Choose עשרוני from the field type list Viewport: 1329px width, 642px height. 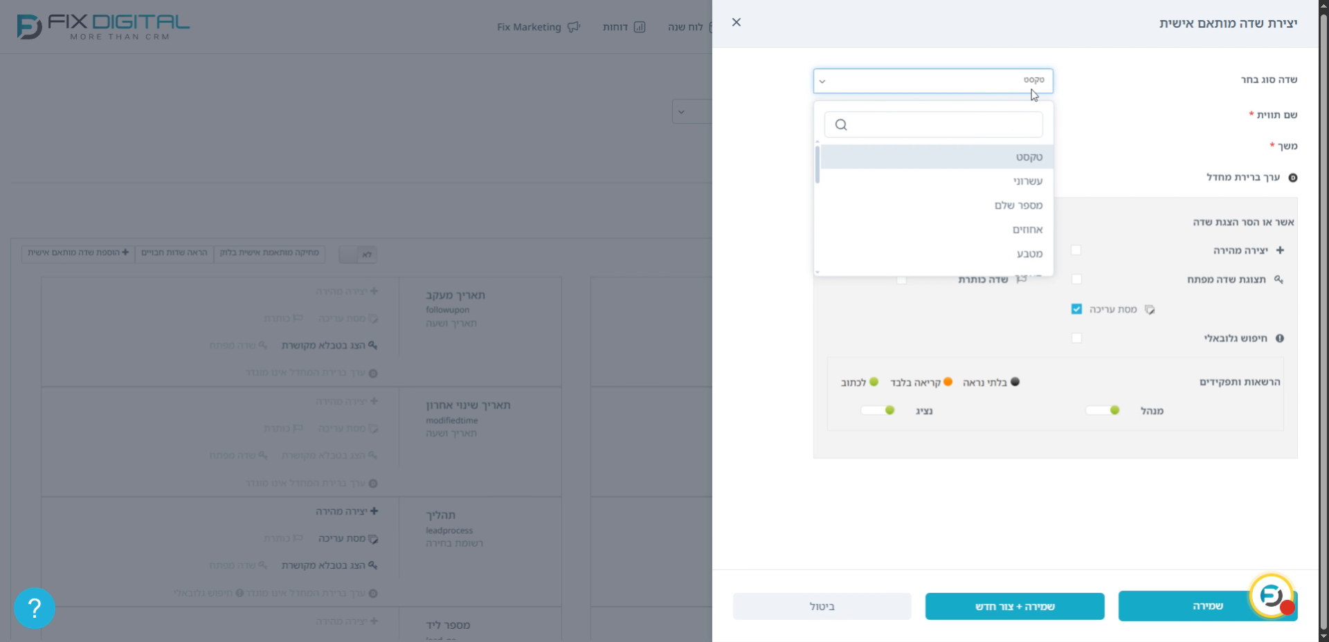[935, 181]
